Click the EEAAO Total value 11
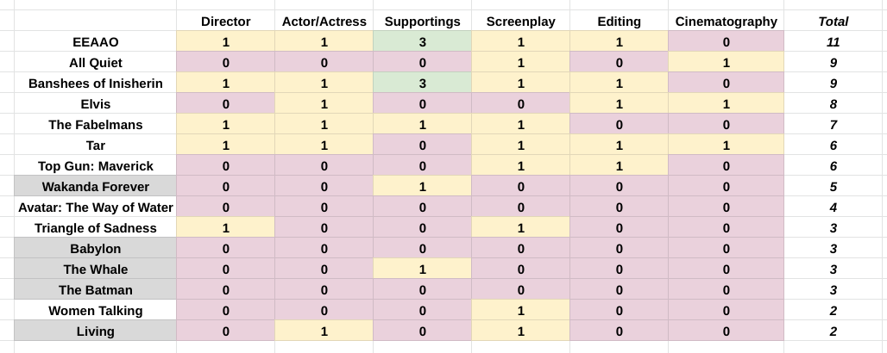The width and height of the screenshot is (887, 353). click(x=833, y=42)
